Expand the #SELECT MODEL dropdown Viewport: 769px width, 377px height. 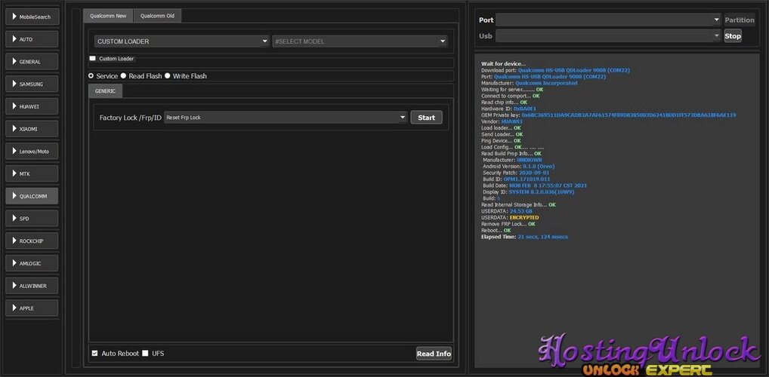coord(360,41)
